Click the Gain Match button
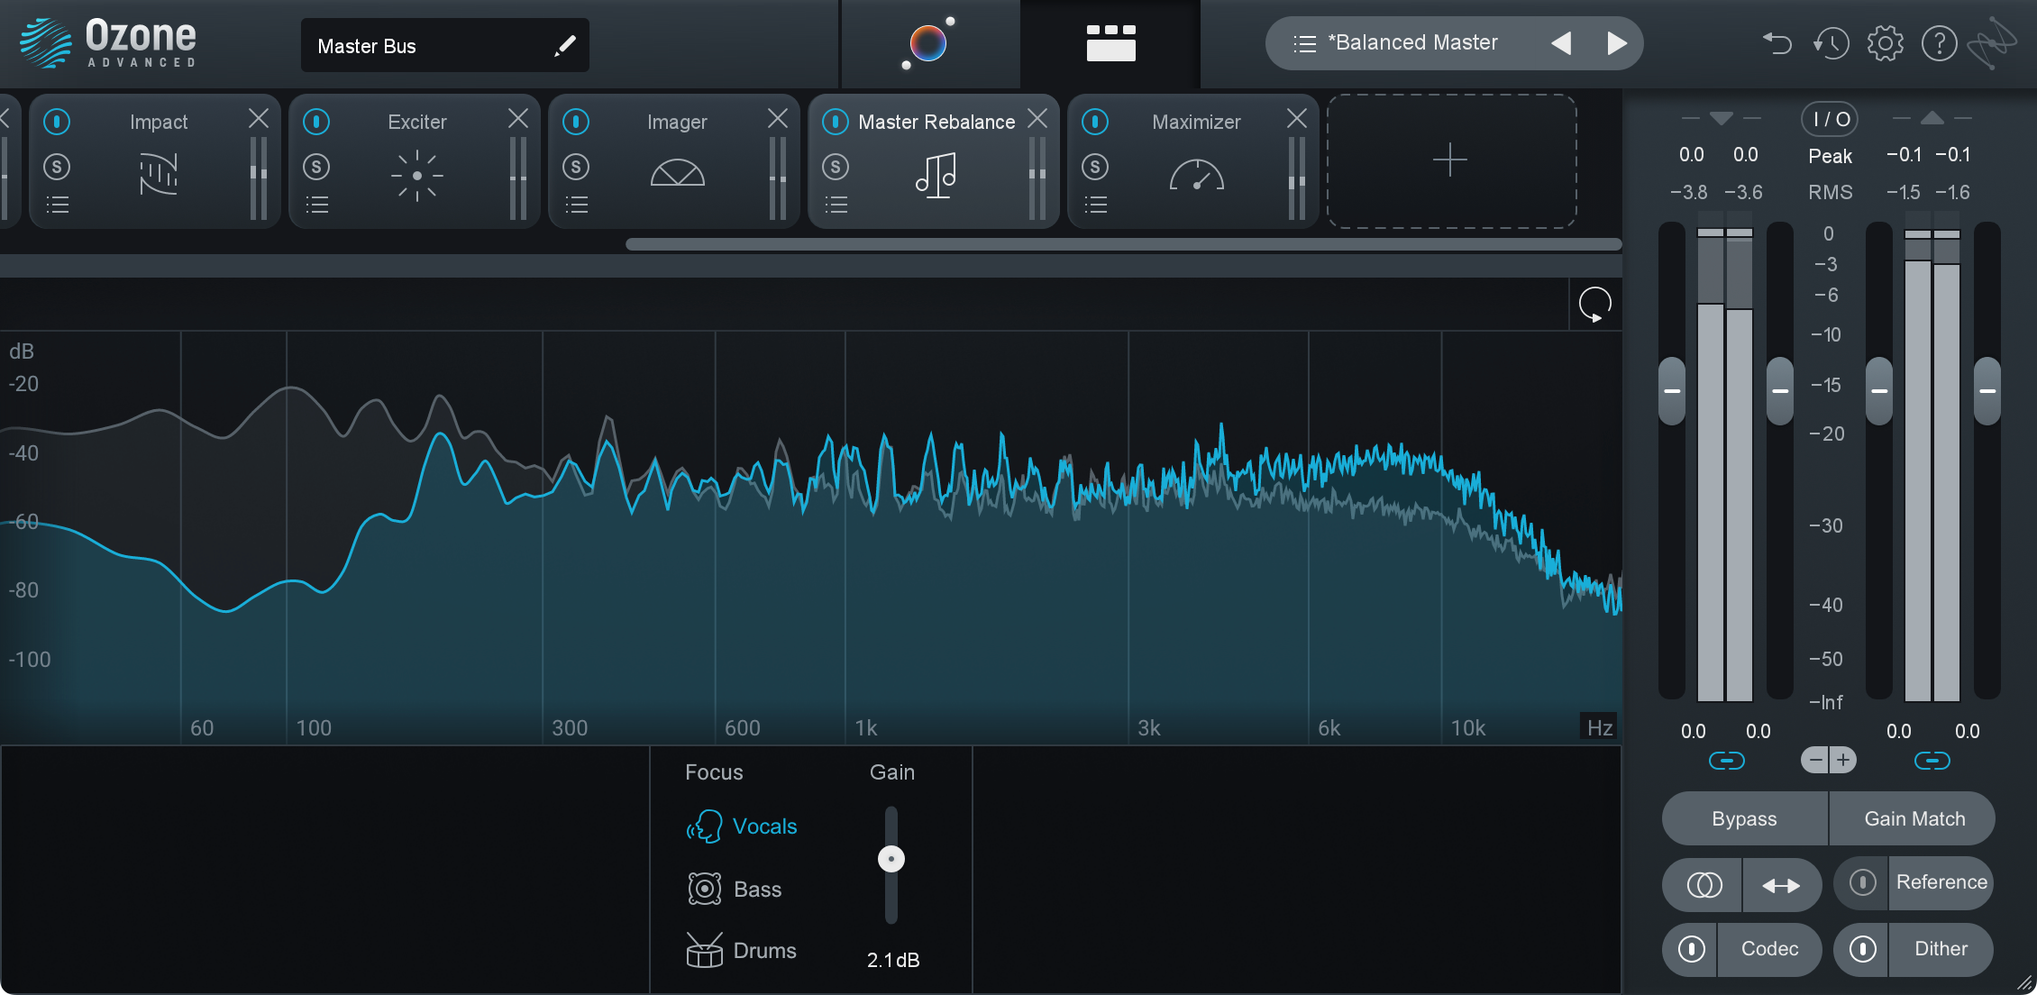This screenshot has width=2037, height=995. click(1914, 818)
